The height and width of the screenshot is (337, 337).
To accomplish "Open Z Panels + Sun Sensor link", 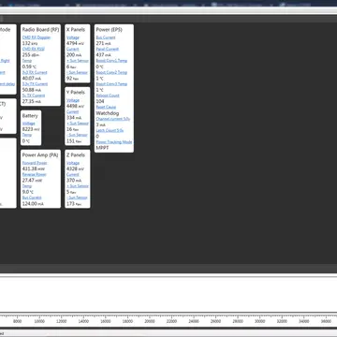I will point(78,186).
